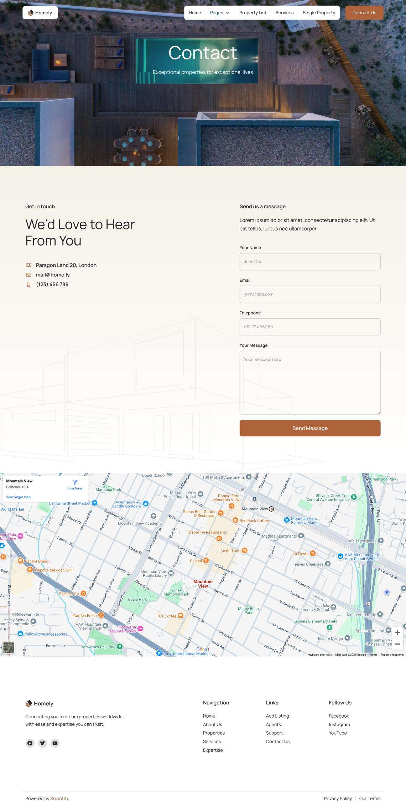Zoom in the map with plus button
The height and width of the screenshot is (811, 406).
pyautogui.click(x=397, y=632)
